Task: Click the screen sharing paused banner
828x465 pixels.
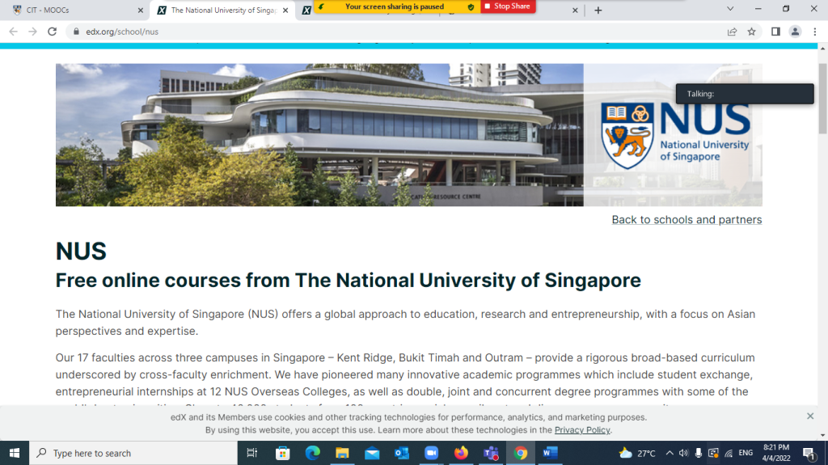Action: pos(397,6)
